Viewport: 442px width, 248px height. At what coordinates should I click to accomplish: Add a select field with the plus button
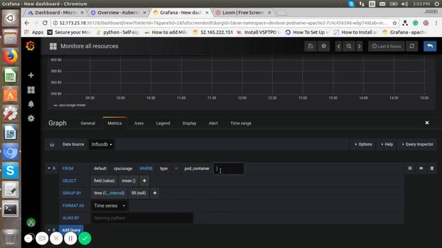pos(144,180)
